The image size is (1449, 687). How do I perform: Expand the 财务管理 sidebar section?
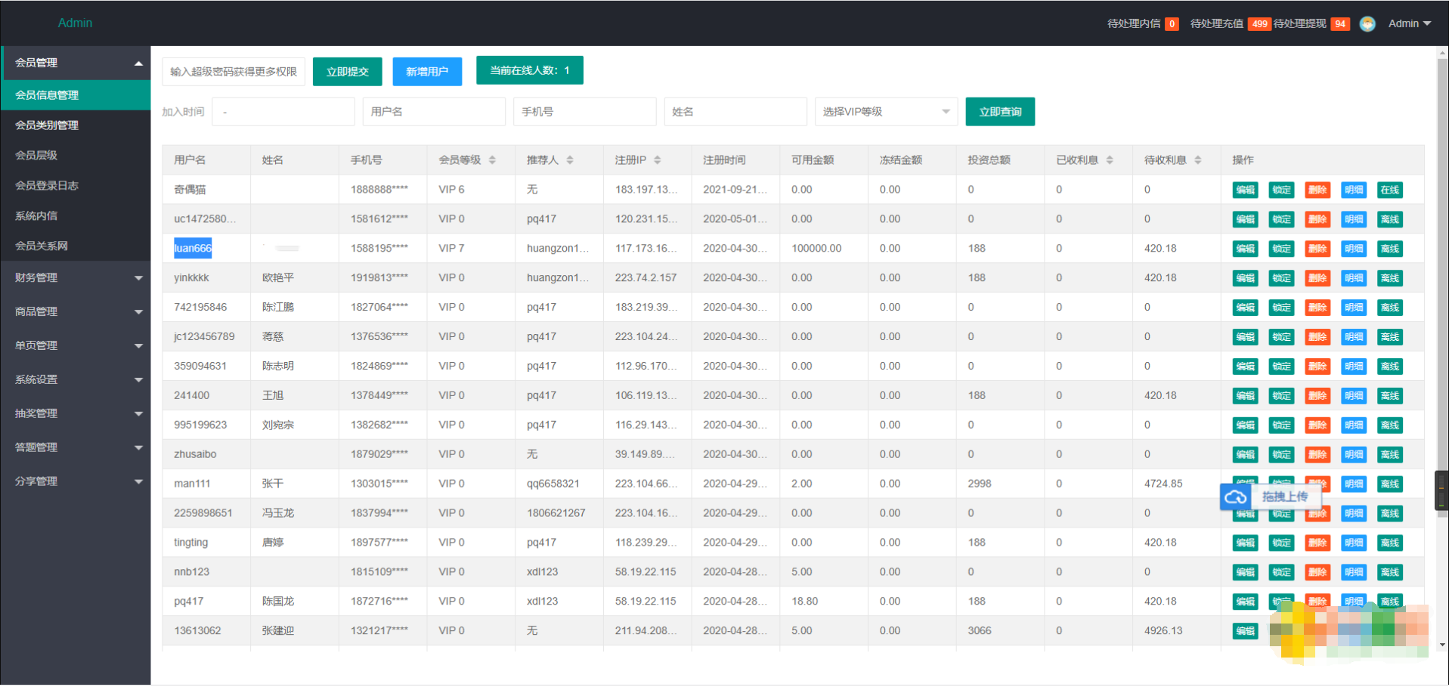(76, 278)
